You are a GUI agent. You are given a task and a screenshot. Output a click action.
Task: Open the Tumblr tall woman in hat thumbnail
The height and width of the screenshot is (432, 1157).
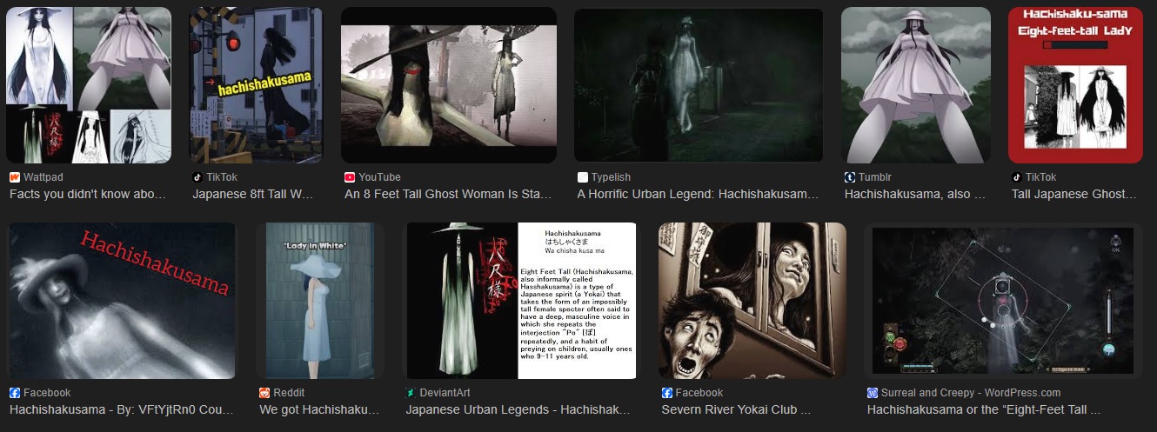[x=916, y=85]
